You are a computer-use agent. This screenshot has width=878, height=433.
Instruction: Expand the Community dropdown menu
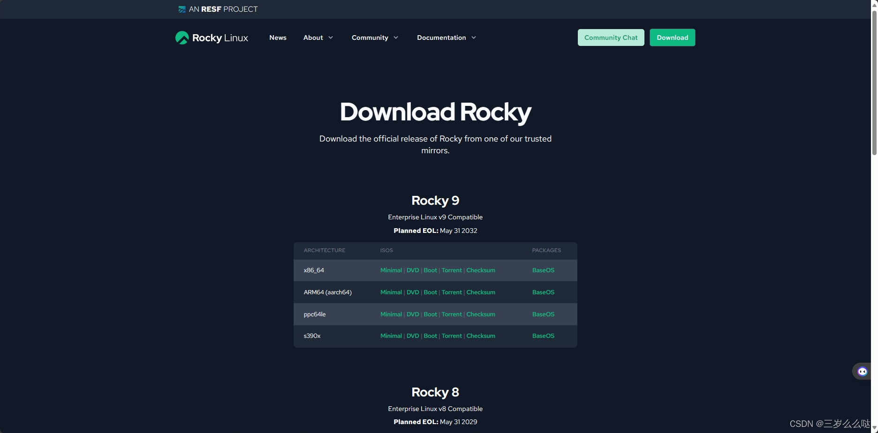click(x=375, y=37)
